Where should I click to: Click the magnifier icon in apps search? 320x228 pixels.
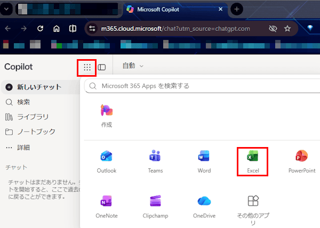[93, 86]
